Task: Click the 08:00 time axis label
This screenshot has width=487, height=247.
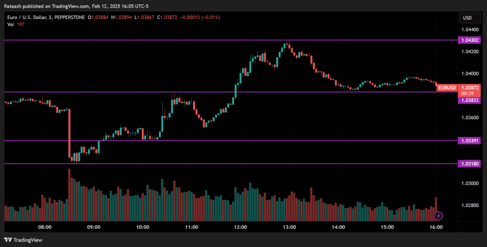Action: [45, 227]
